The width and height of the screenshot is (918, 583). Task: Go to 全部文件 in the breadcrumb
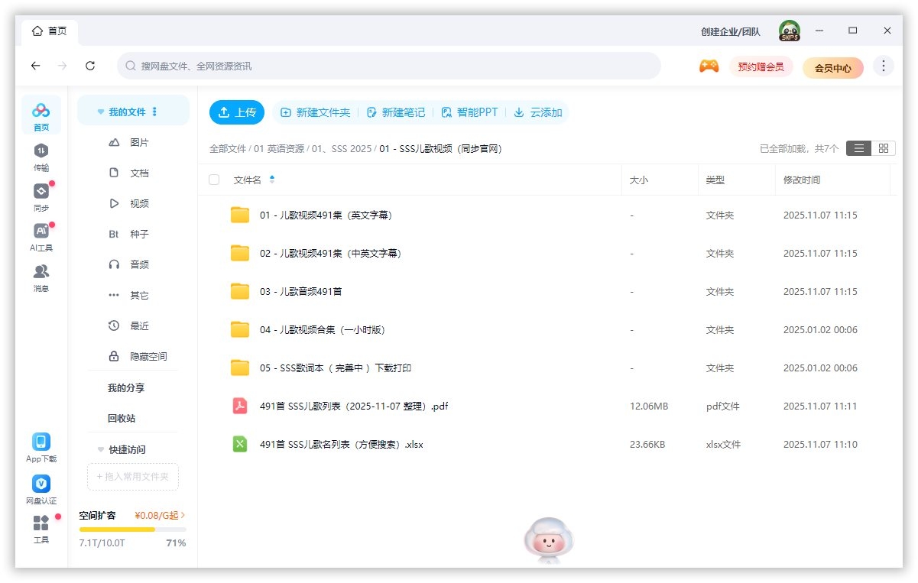(227, 148)
